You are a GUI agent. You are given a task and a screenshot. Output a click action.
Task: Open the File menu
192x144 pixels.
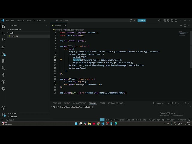[7, 20]
